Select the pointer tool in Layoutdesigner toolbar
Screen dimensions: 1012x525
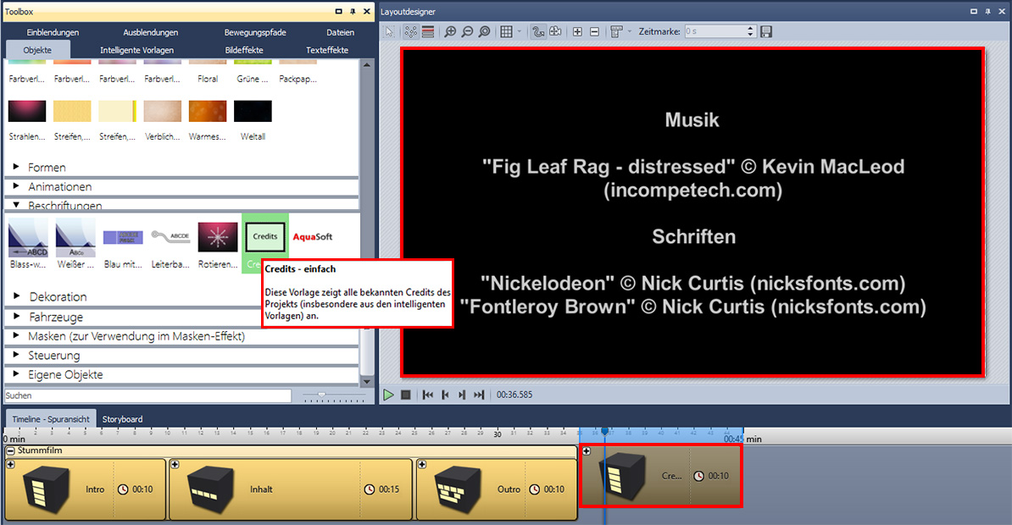(x=389, y=31)
